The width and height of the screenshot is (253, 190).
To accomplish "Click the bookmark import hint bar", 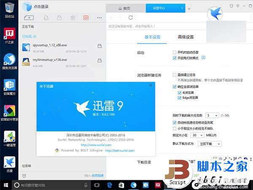I will [132, 26].
